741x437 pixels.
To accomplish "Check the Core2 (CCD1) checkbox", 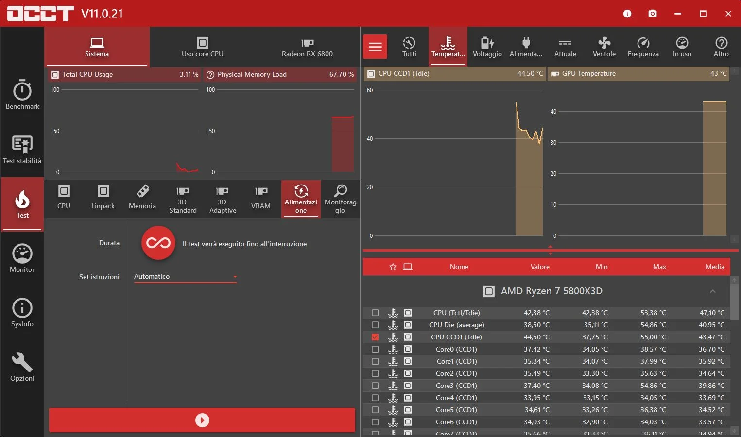I will [375, 373].
